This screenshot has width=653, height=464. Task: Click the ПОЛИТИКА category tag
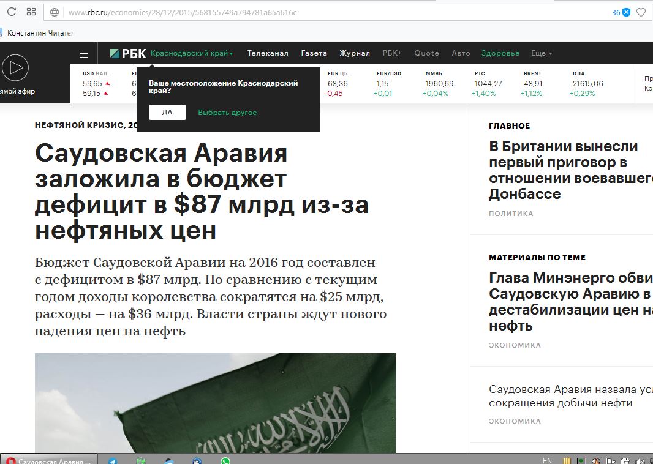pos(511,214)
